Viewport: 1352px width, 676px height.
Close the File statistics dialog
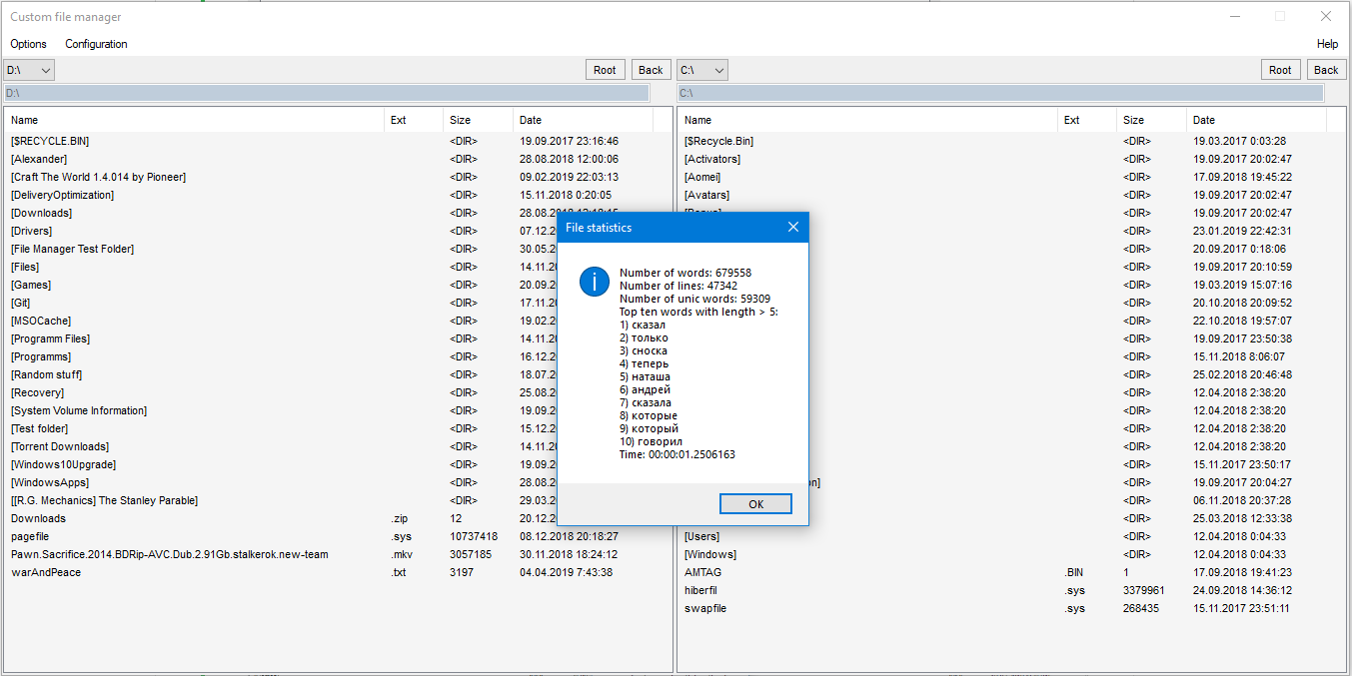(x=793, y=228)
